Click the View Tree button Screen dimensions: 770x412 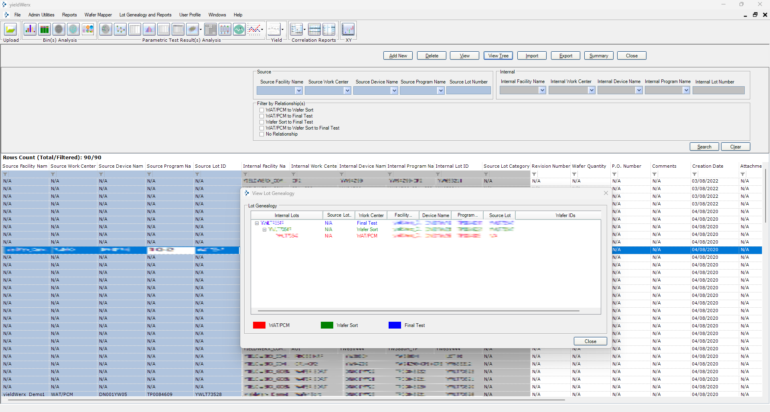[x=498, y=56]
